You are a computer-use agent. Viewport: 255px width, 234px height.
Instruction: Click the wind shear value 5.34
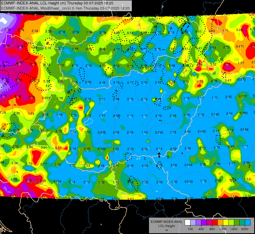(x=172, y=82)
